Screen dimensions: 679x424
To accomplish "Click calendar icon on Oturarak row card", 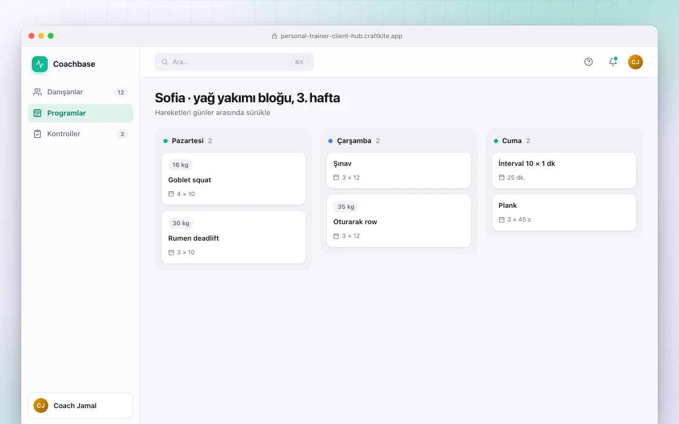I will pos(336,236).
